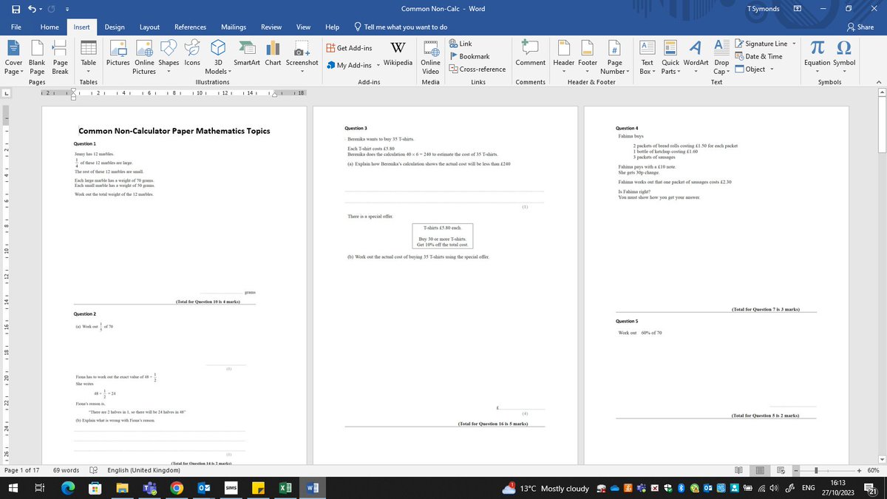
Task: Insert Pictures from this device
Action: click(x=118, y=53)
